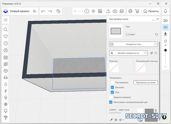
Task: Click the zoom slider black handle
Action: coord(165,50)
